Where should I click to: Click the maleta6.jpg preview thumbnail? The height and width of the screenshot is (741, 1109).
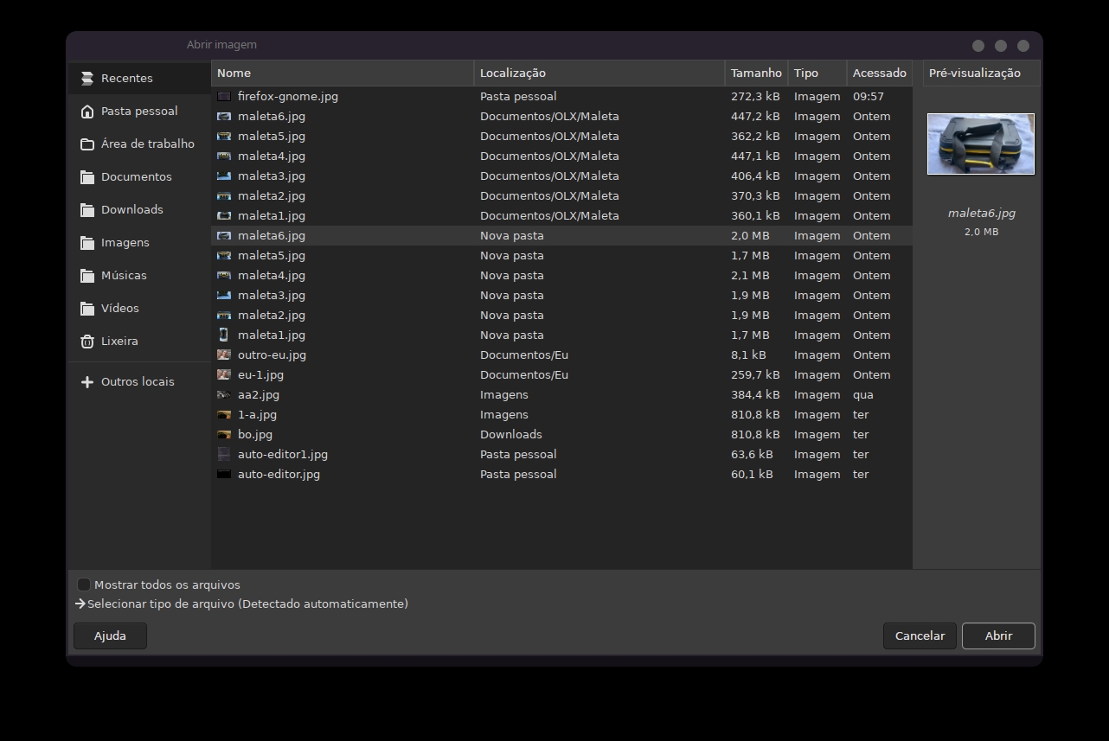980,144
